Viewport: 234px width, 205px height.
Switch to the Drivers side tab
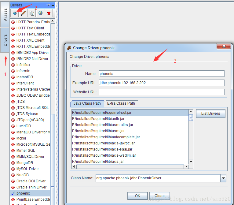[x=5, y=40]
